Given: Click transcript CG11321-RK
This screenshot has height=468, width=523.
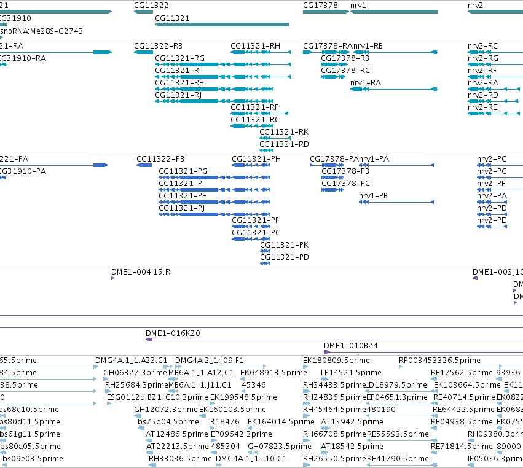Looking at the screenshot, I should (284, 132).
